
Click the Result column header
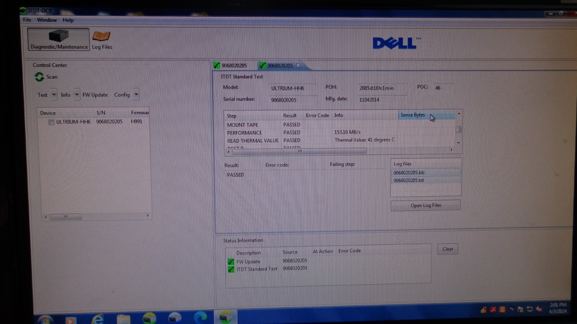pyautogui.click(x=290, y=116)
